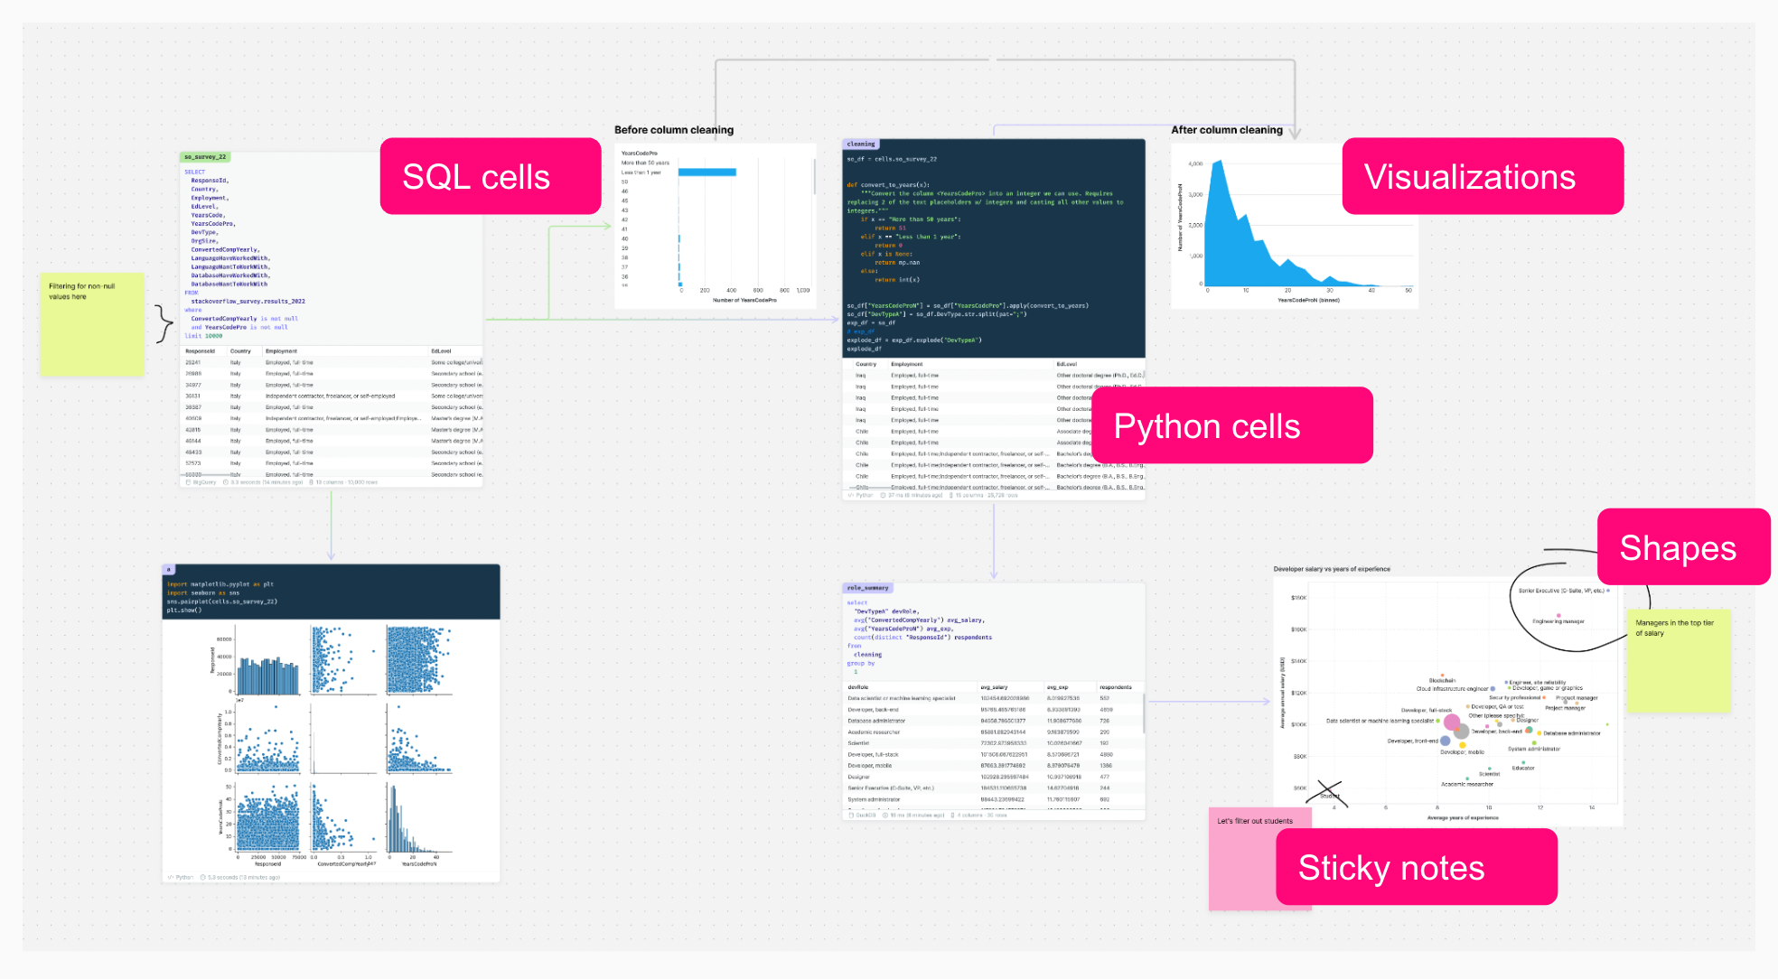Click the BigQuery icon in so_survey_22 cell footer
Screen dimensions: 1778x979
click(x=188, y=482)
